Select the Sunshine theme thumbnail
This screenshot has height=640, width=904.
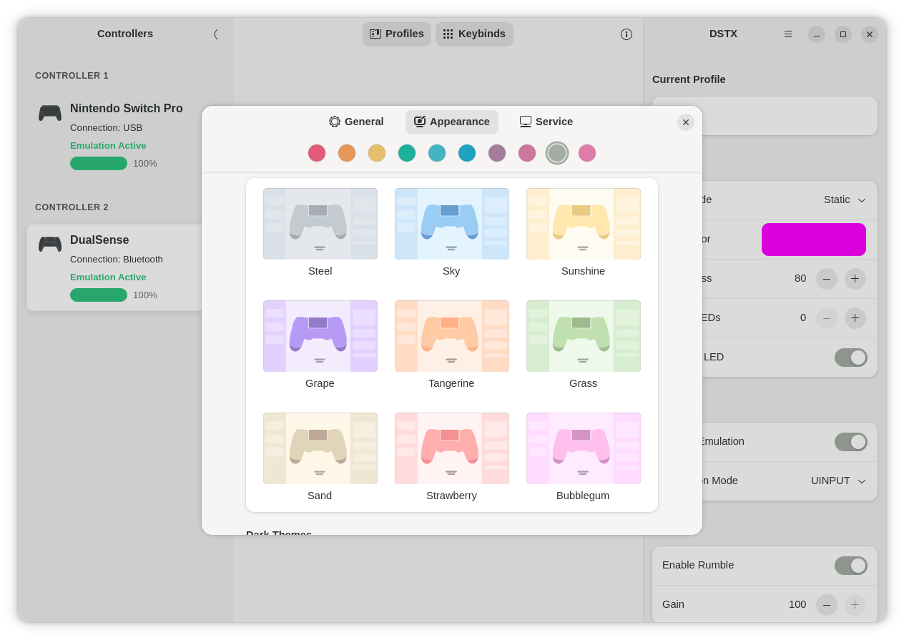tap(584, 224)
